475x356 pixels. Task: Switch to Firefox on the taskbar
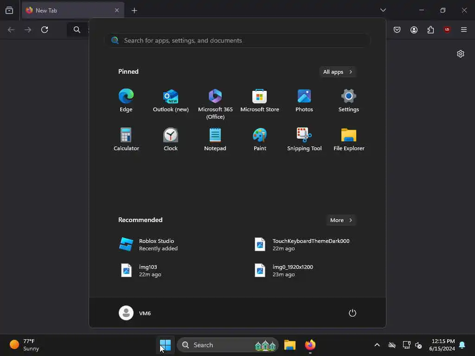pos(310,345)
